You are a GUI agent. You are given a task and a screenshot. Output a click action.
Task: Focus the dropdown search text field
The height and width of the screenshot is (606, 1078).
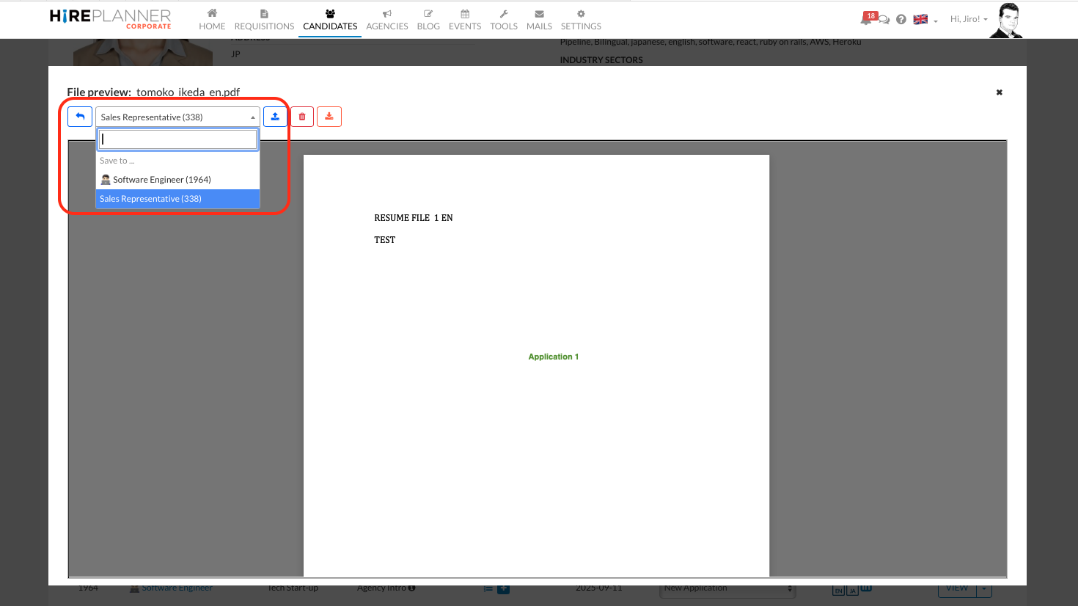coord(177,139)
